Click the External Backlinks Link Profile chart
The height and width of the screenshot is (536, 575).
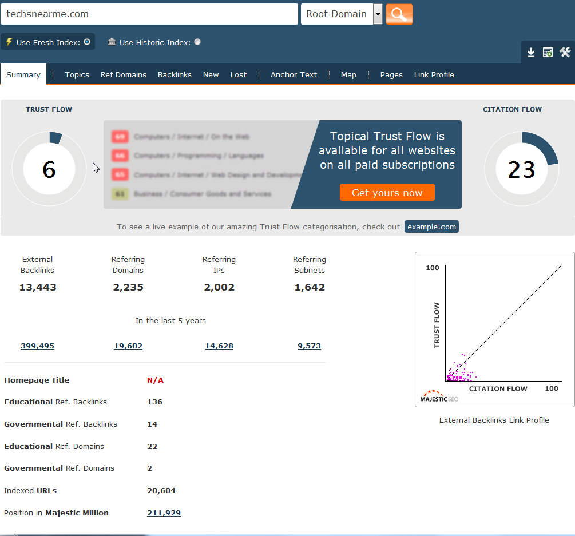pyautogui.click(x=494, y=329)
